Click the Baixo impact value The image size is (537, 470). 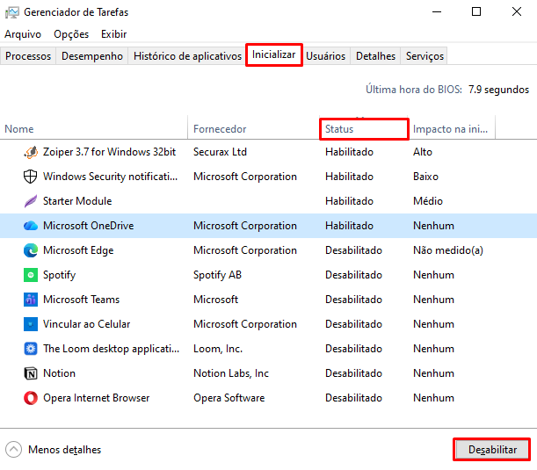click(425, 177)
